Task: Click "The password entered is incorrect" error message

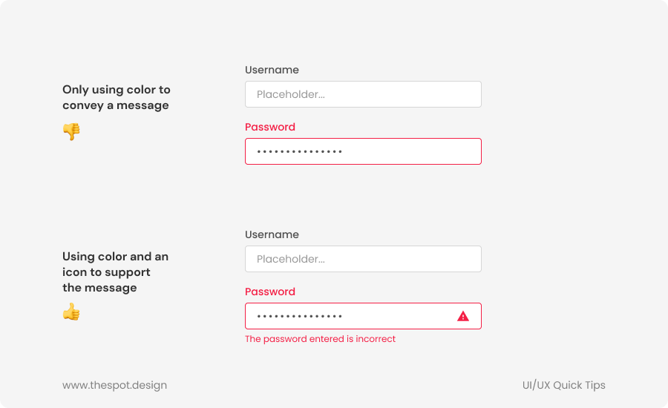Action: tap(320, 339)
